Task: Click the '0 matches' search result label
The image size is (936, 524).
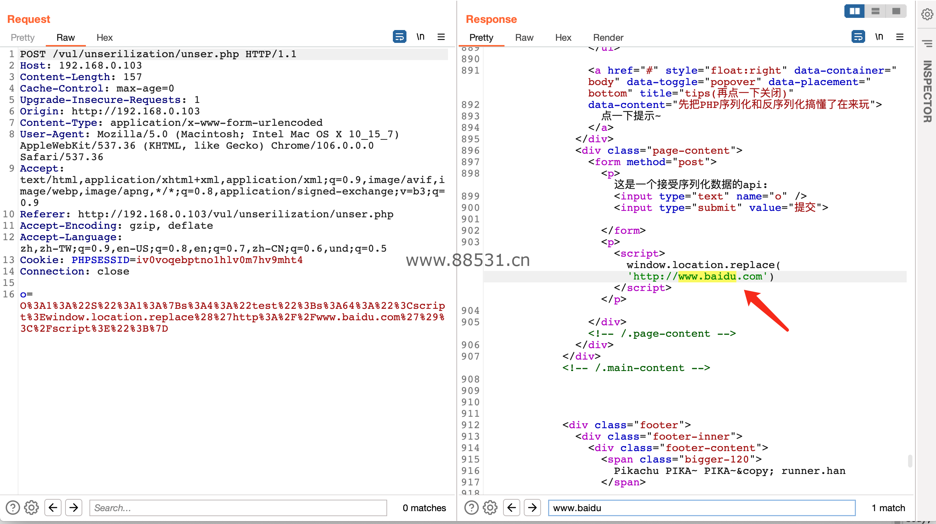Action: [x=424, y=508]
